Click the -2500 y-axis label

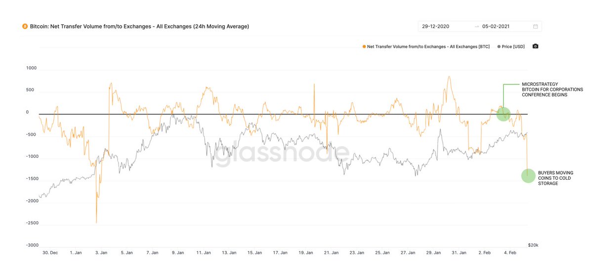(32, 223)
